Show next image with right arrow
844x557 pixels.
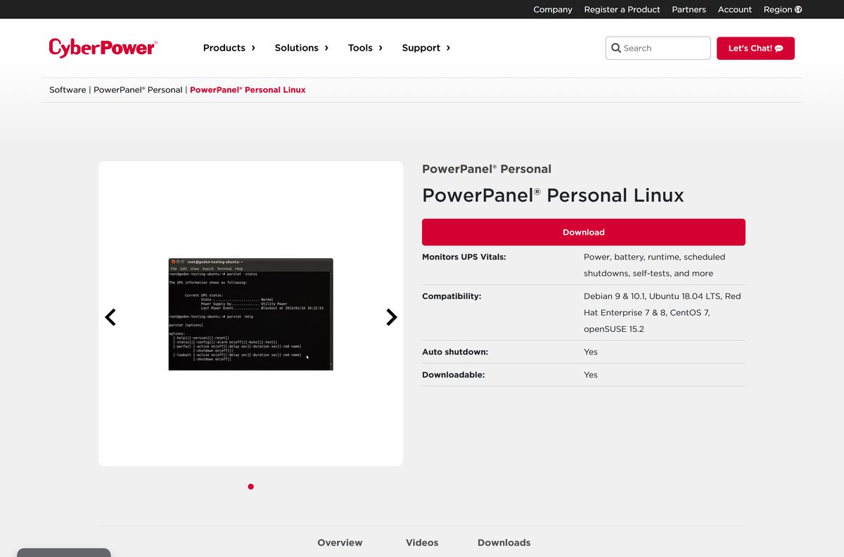tap(392, 317)
